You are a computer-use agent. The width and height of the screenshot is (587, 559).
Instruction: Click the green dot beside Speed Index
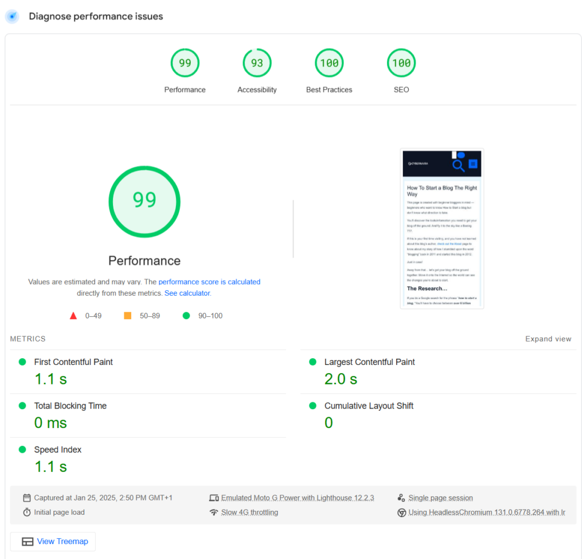[x=22, y=449]
